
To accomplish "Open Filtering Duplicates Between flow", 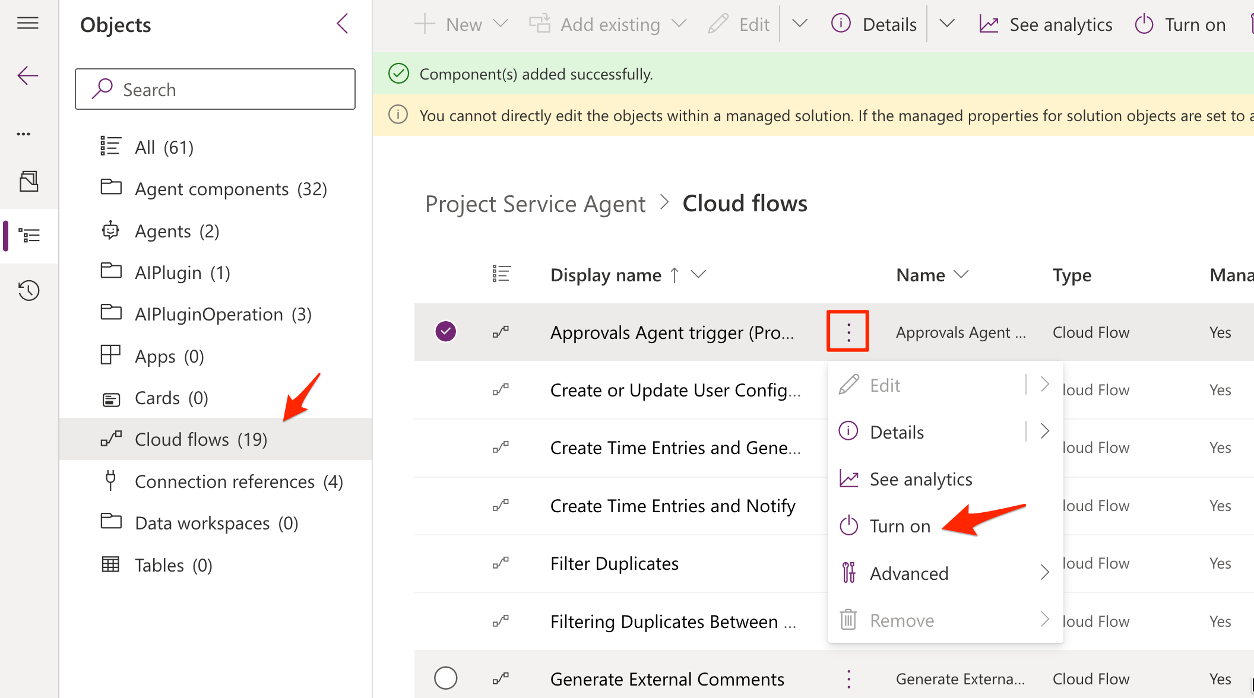I will pos(673,621).
